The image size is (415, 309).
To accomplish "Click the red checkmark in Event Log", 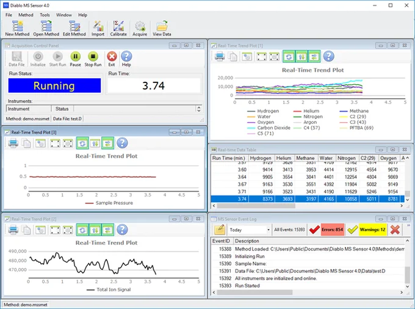I will [x=314, y=230].
